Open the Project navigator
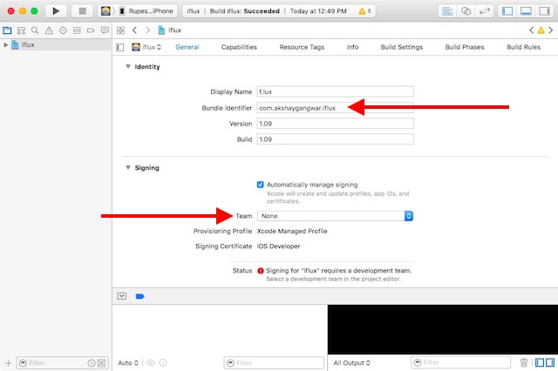Image resolution: width=558 pixels, height=371 pixels. (x=7, y=30)
